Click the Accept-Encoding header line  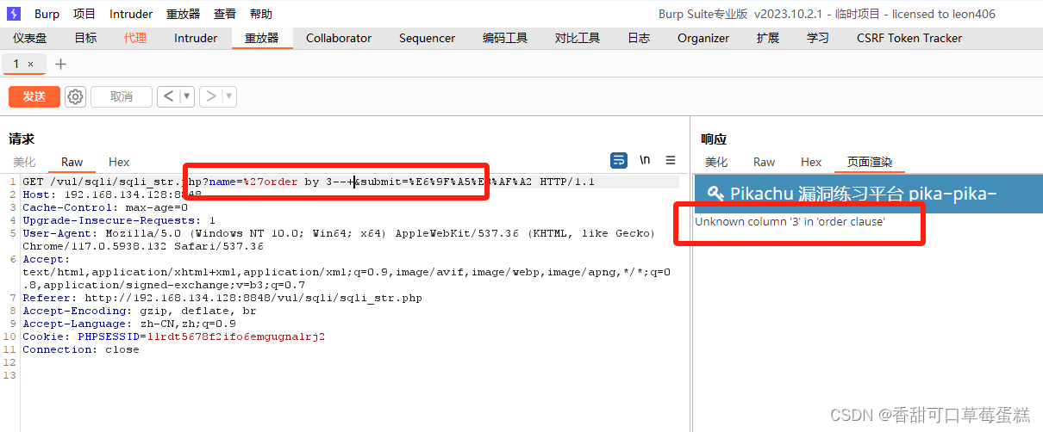pos(140,312)
